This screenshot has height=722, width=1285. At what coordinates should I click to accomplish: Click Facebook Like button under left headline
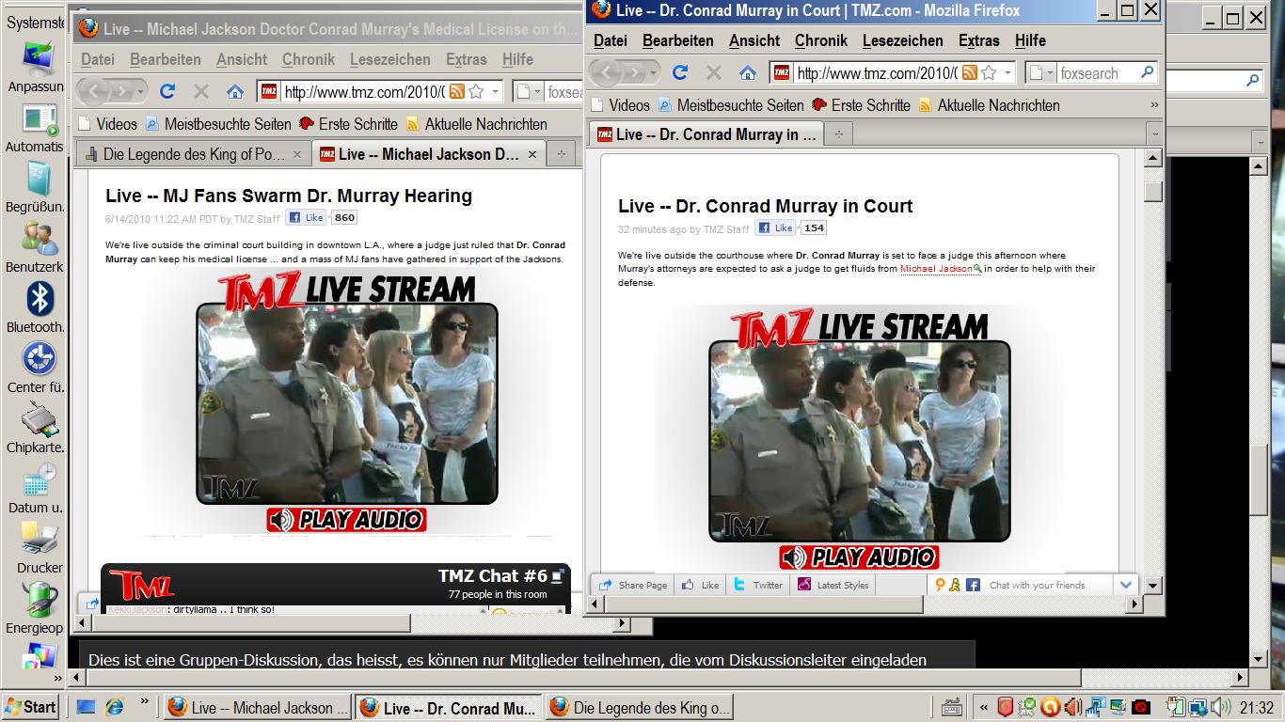pos(307,217)
